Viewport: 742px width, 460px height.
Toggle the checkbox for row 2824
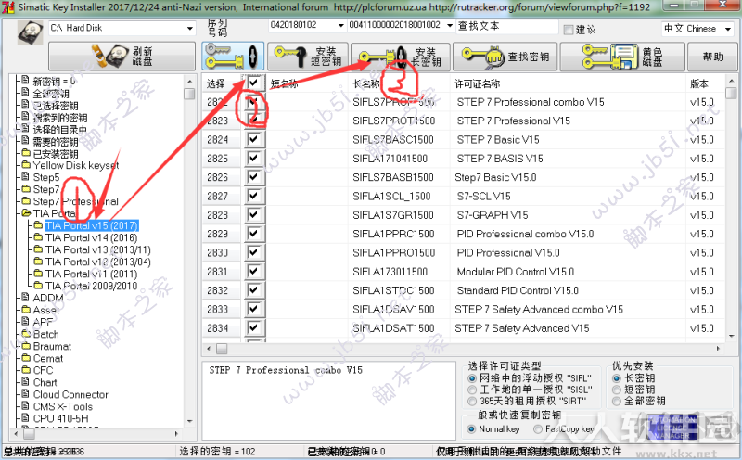(253, 139)
